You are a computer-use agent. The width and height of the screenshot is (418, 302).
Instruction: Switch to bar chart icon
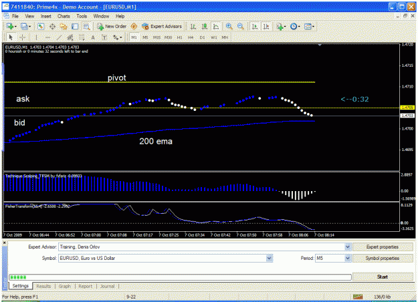[193, 26]
